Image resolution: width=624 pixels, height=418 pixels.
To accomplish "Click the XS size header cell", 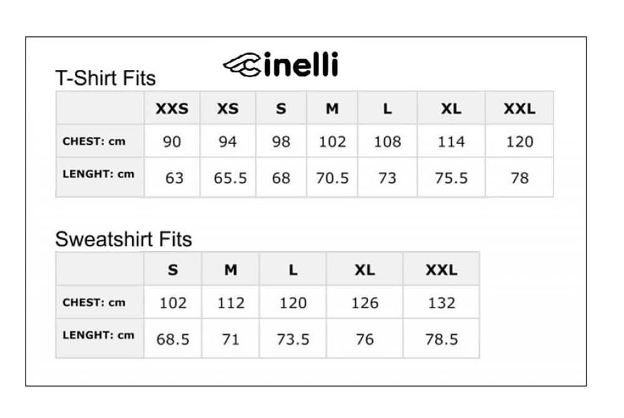I will coord(228,108).
